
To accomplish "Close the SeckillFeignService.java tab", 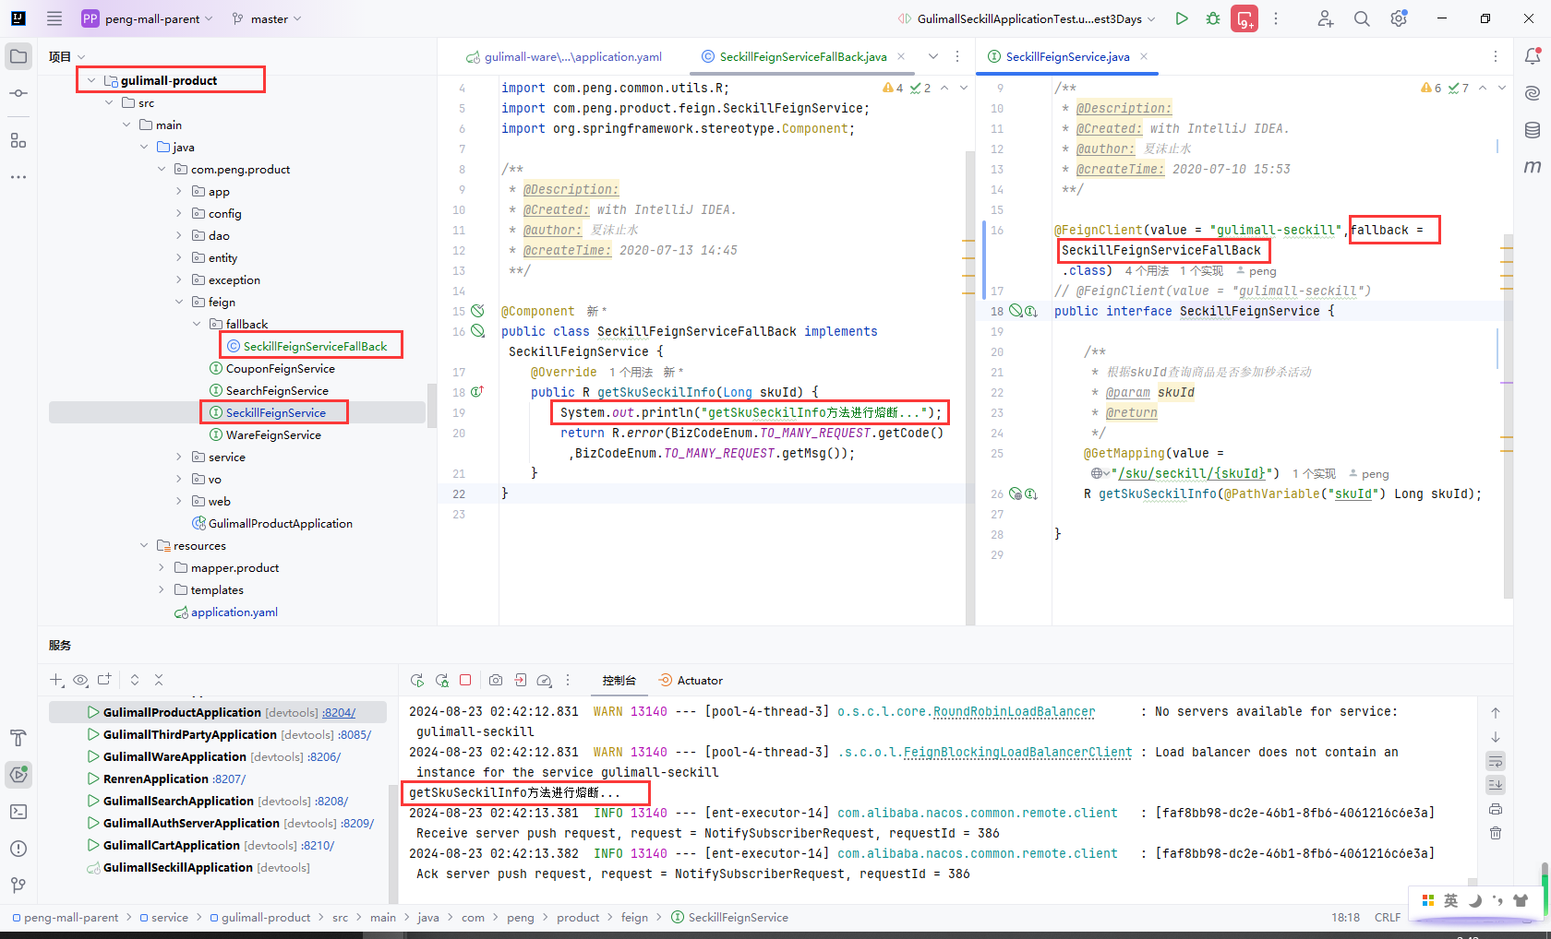I will point(1144,56).
